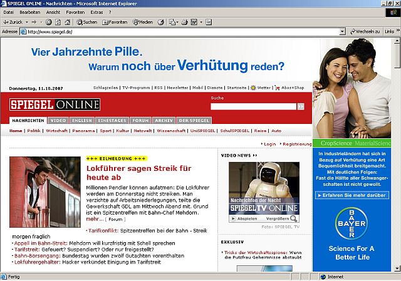The height and width of the screenshot is (281, 401).
Task: Click the search submit arrow button
Action: point(301,106)
